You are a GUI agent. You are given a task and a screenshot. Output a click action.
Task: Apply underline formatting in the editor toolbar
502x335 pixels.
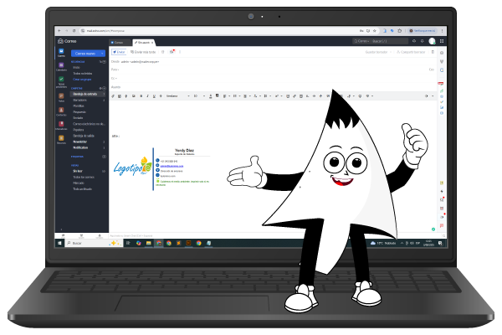click(155, 95)
